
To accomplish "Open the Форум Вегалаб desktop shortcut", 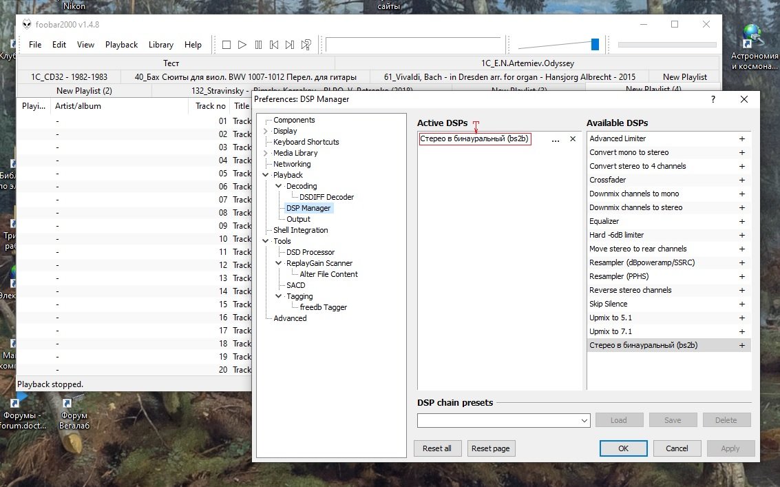I will [x=74, y=413].
